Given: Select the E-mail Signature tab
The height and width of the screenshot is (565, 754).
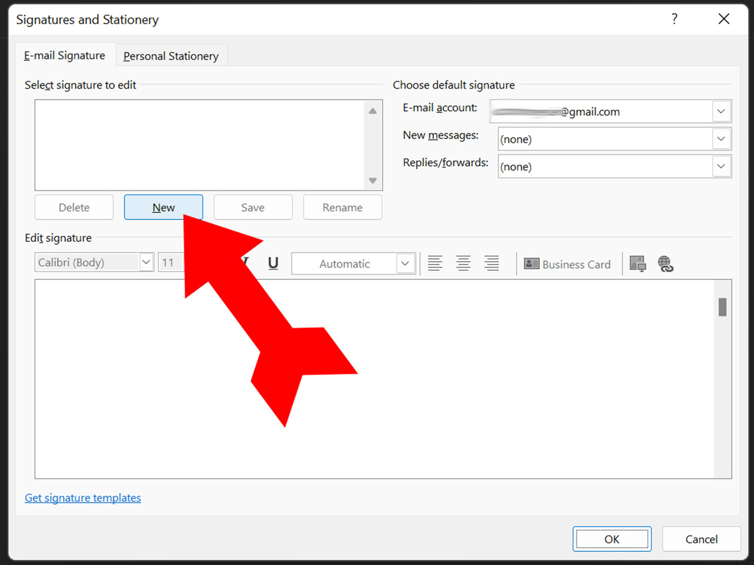Looking at the screenshot, I should tap(65, 56).
